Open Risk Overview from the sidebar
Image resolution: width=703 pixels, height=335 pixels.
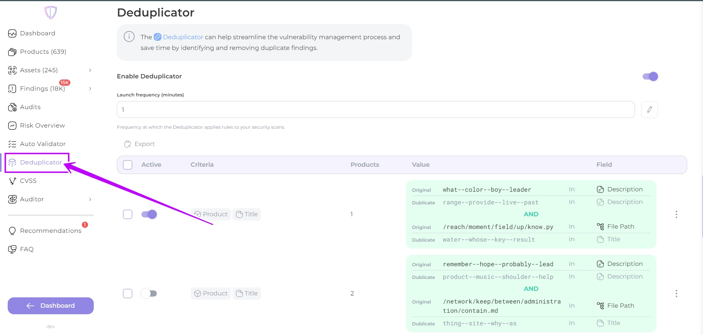click(x=42, y=125)
